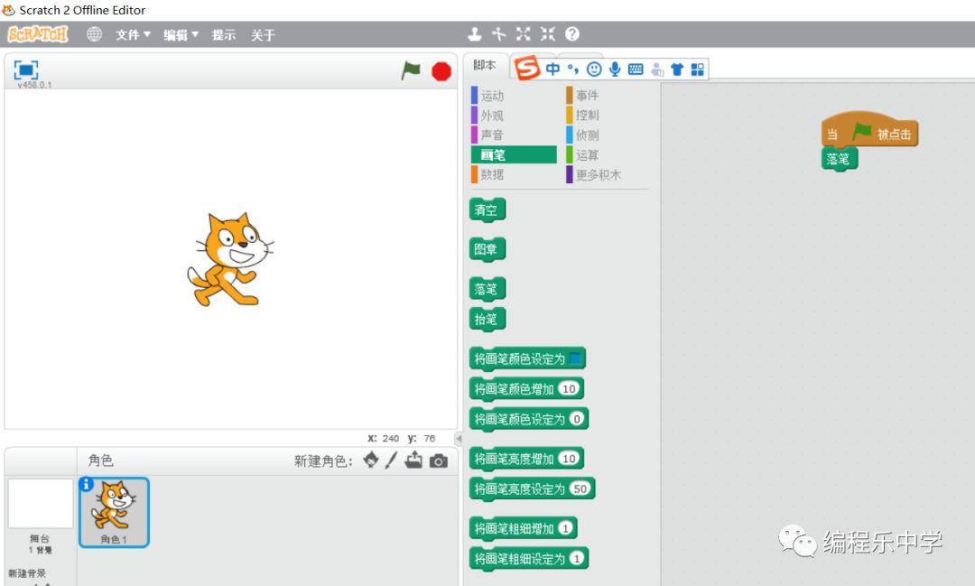Switch stage to full screen mode
Screen dimensions: 975x586
tap(25, 70)
